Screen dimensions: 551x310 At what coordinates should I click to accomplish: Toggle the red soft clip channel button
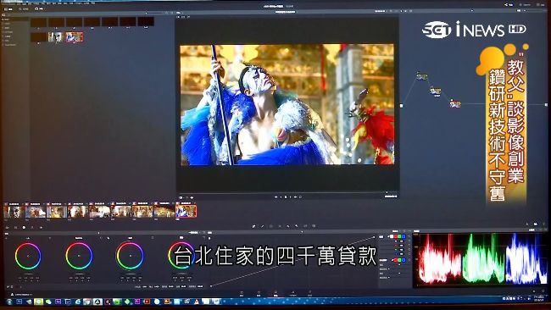point(395,260)
